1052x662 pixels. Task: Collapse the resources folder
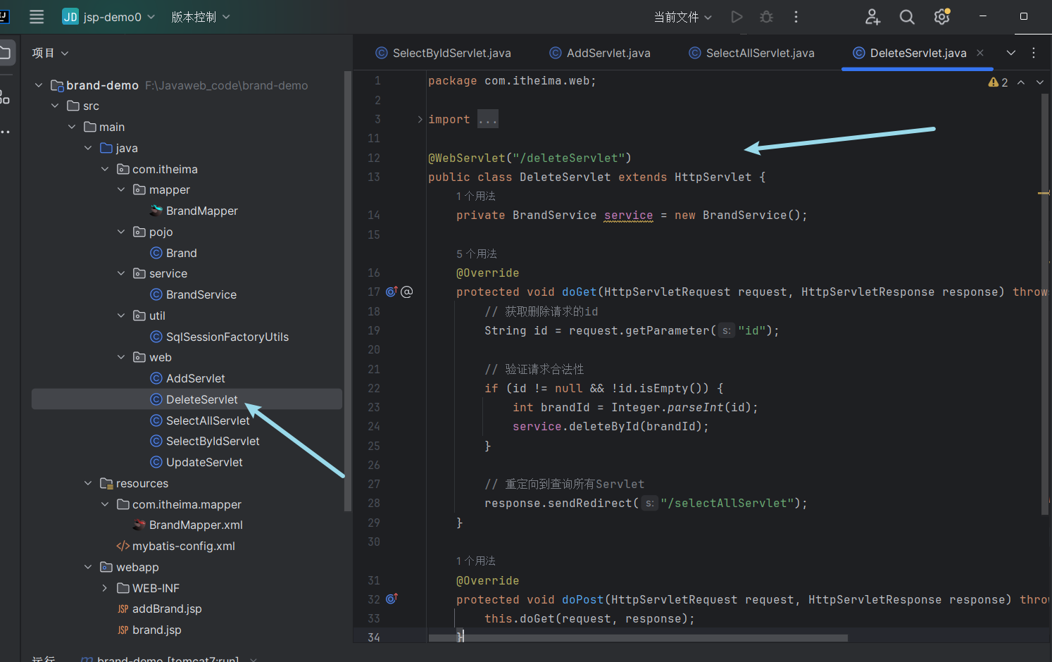pyautogui.click(x=88, y=483)
